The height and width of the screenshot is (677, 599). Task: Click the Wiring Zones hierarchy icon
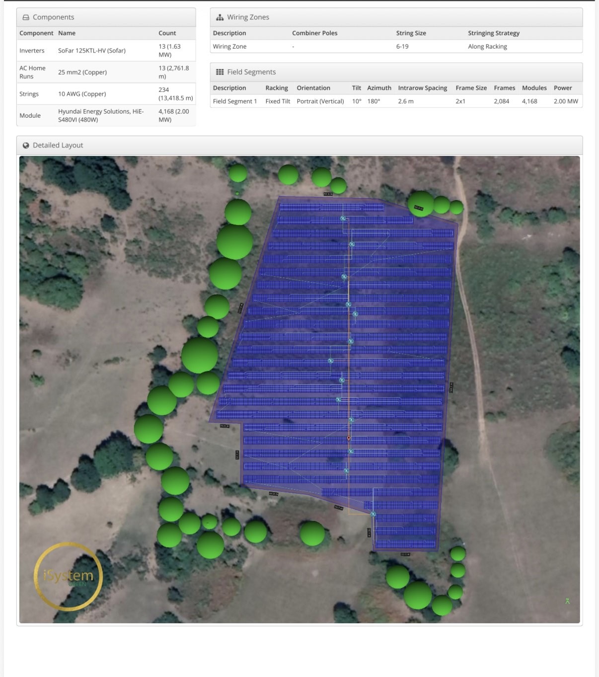pos(220,17)
